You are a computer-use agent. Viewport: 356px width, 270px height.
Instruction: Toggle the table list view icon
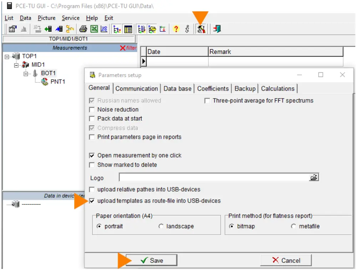(x=128, y=29)
